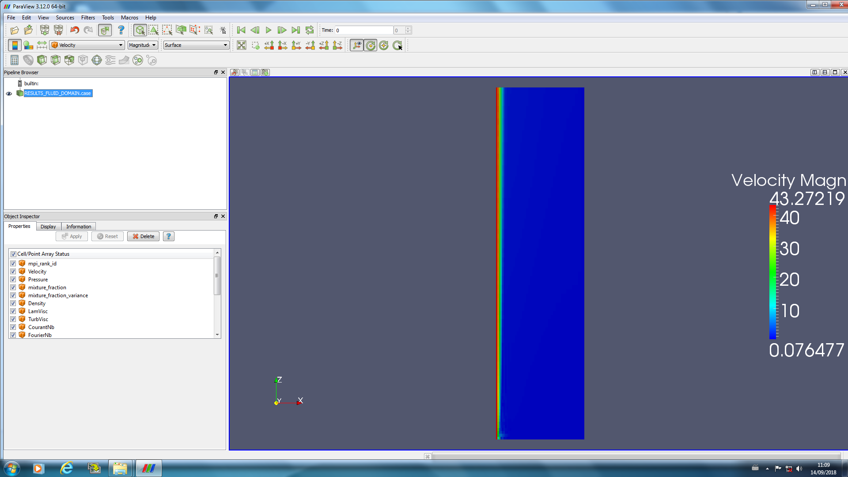Screen dimensions: 848x477
Task: Hide RESULTS_FLUID_DOMAIN.case via eye icon
Action: [x=9, y=94]
